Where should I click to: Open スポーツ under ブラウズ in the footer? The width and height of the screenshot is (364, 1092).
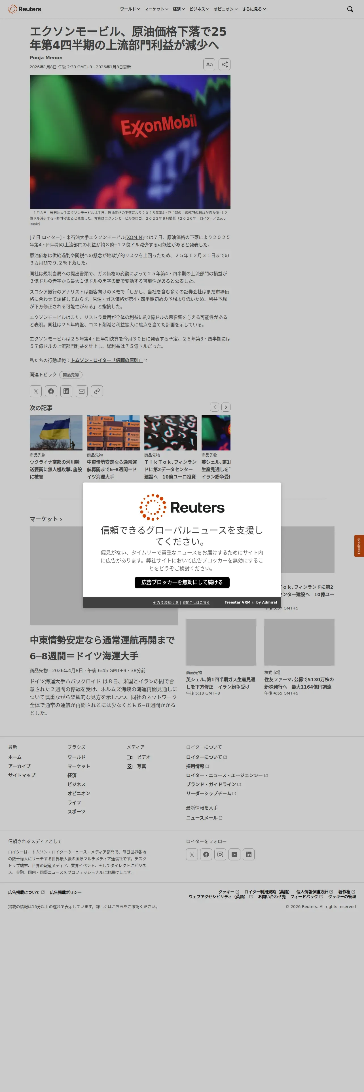click(x=76, y=811)
